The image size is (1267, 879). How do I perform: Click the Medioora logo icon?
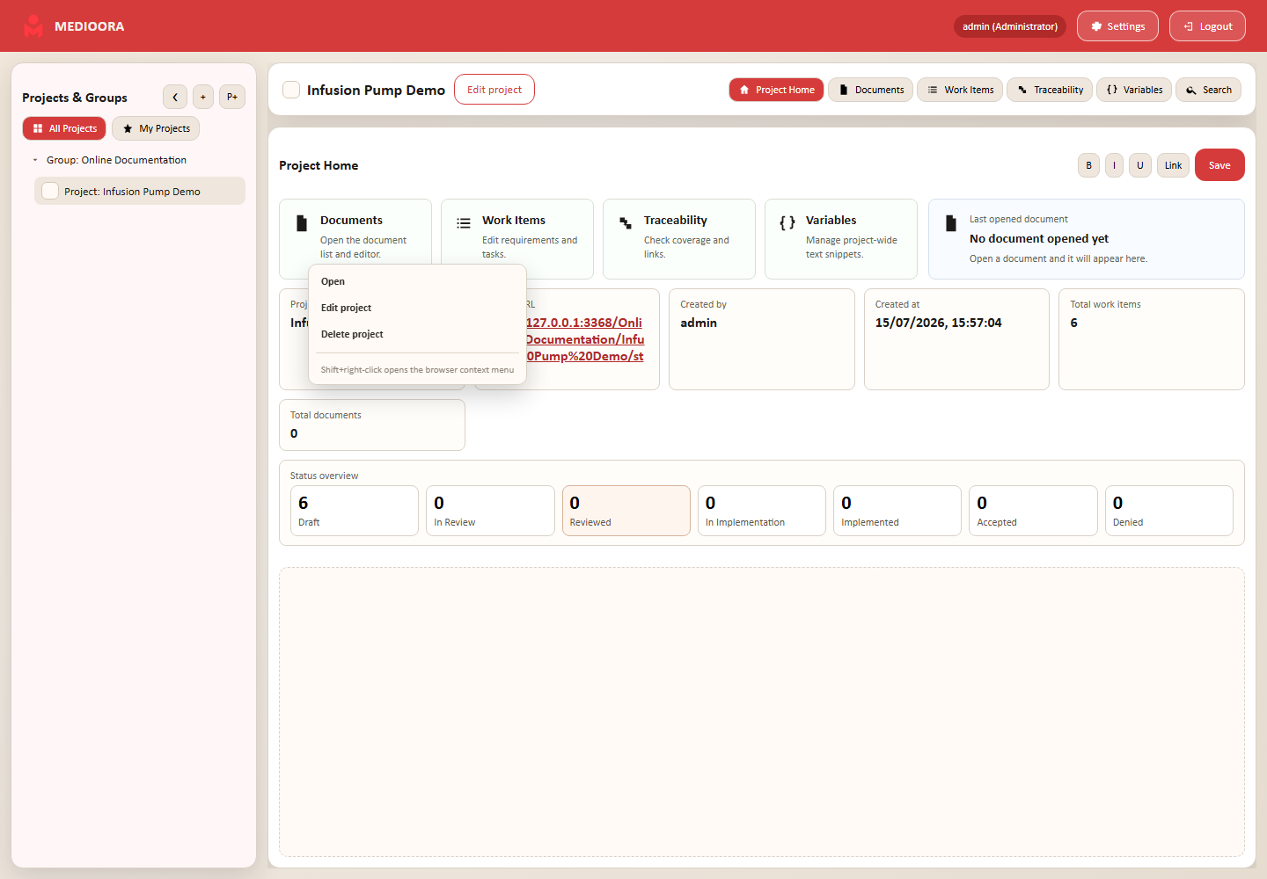33,26
